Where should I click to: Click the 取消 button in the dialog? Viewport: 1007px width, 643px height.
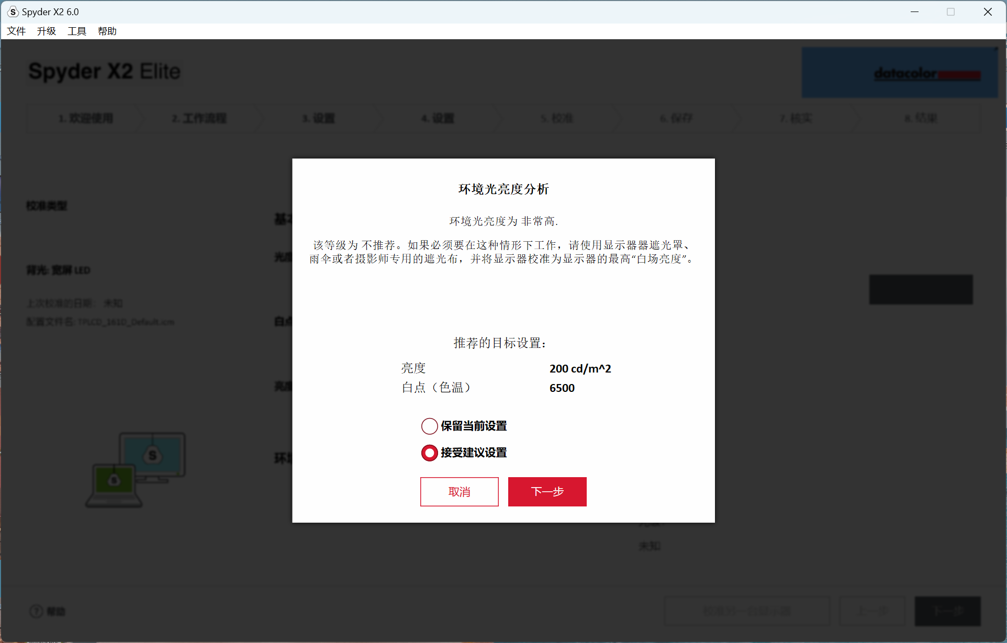(459, 491)
